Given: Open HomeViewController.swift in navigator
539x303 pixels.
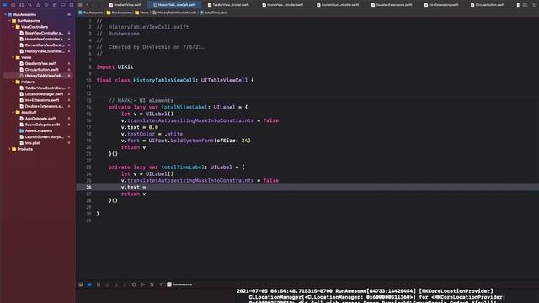Looking at the screenshot, I should click(x=41, y=40).
